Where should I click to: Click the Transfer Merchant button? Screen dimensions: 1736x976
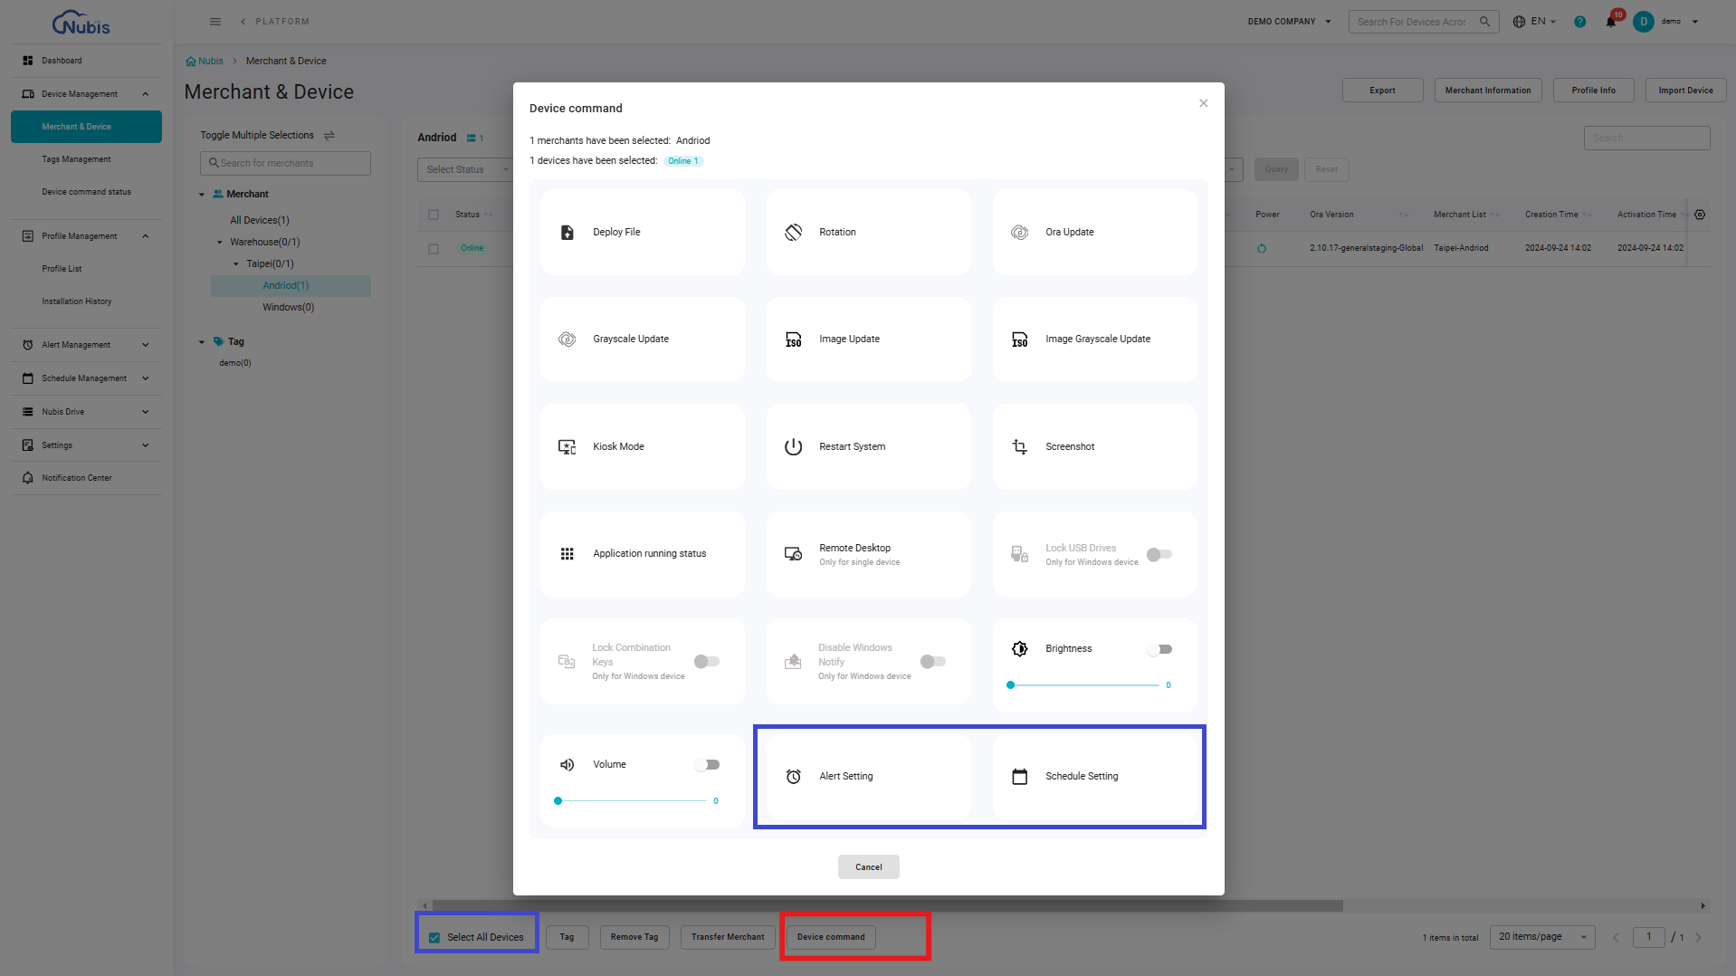[x=728, y=937]
